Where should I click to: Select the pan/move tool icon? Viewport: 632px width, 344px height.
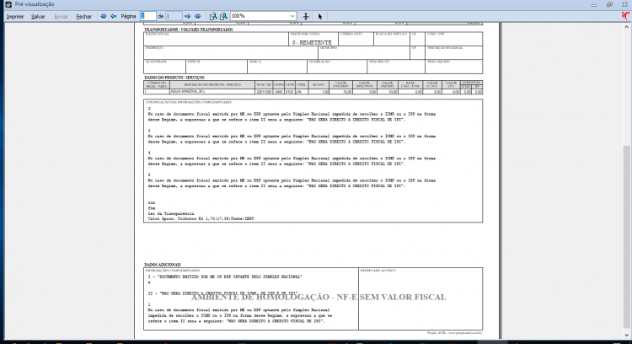[x=306, y=16]
